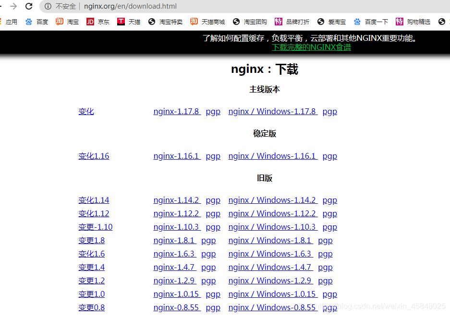
Task: Download nginx-1.6.3 source
Action: point(174,254)
